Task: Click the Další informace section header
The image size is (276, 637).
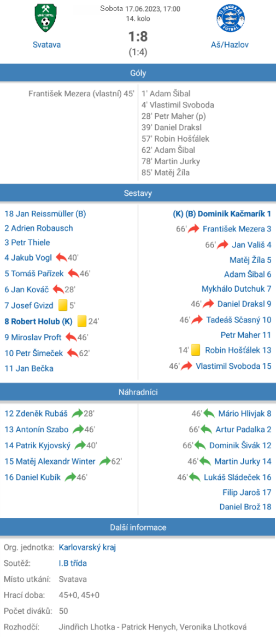Action: 138,528
